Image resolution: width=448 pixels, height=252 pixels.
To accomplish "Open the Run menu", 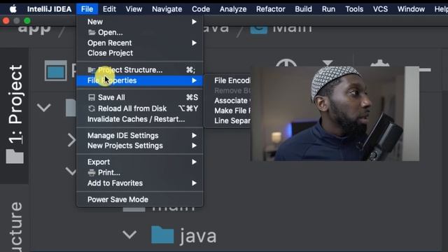I will [328, 9].
